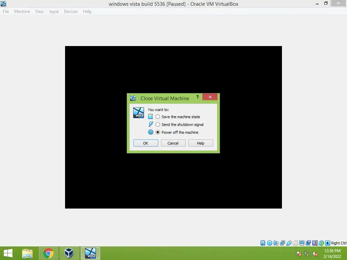Click the video capture indicator icon
Viewport: 347px width, 260px height.
click(x=308, y=243)
